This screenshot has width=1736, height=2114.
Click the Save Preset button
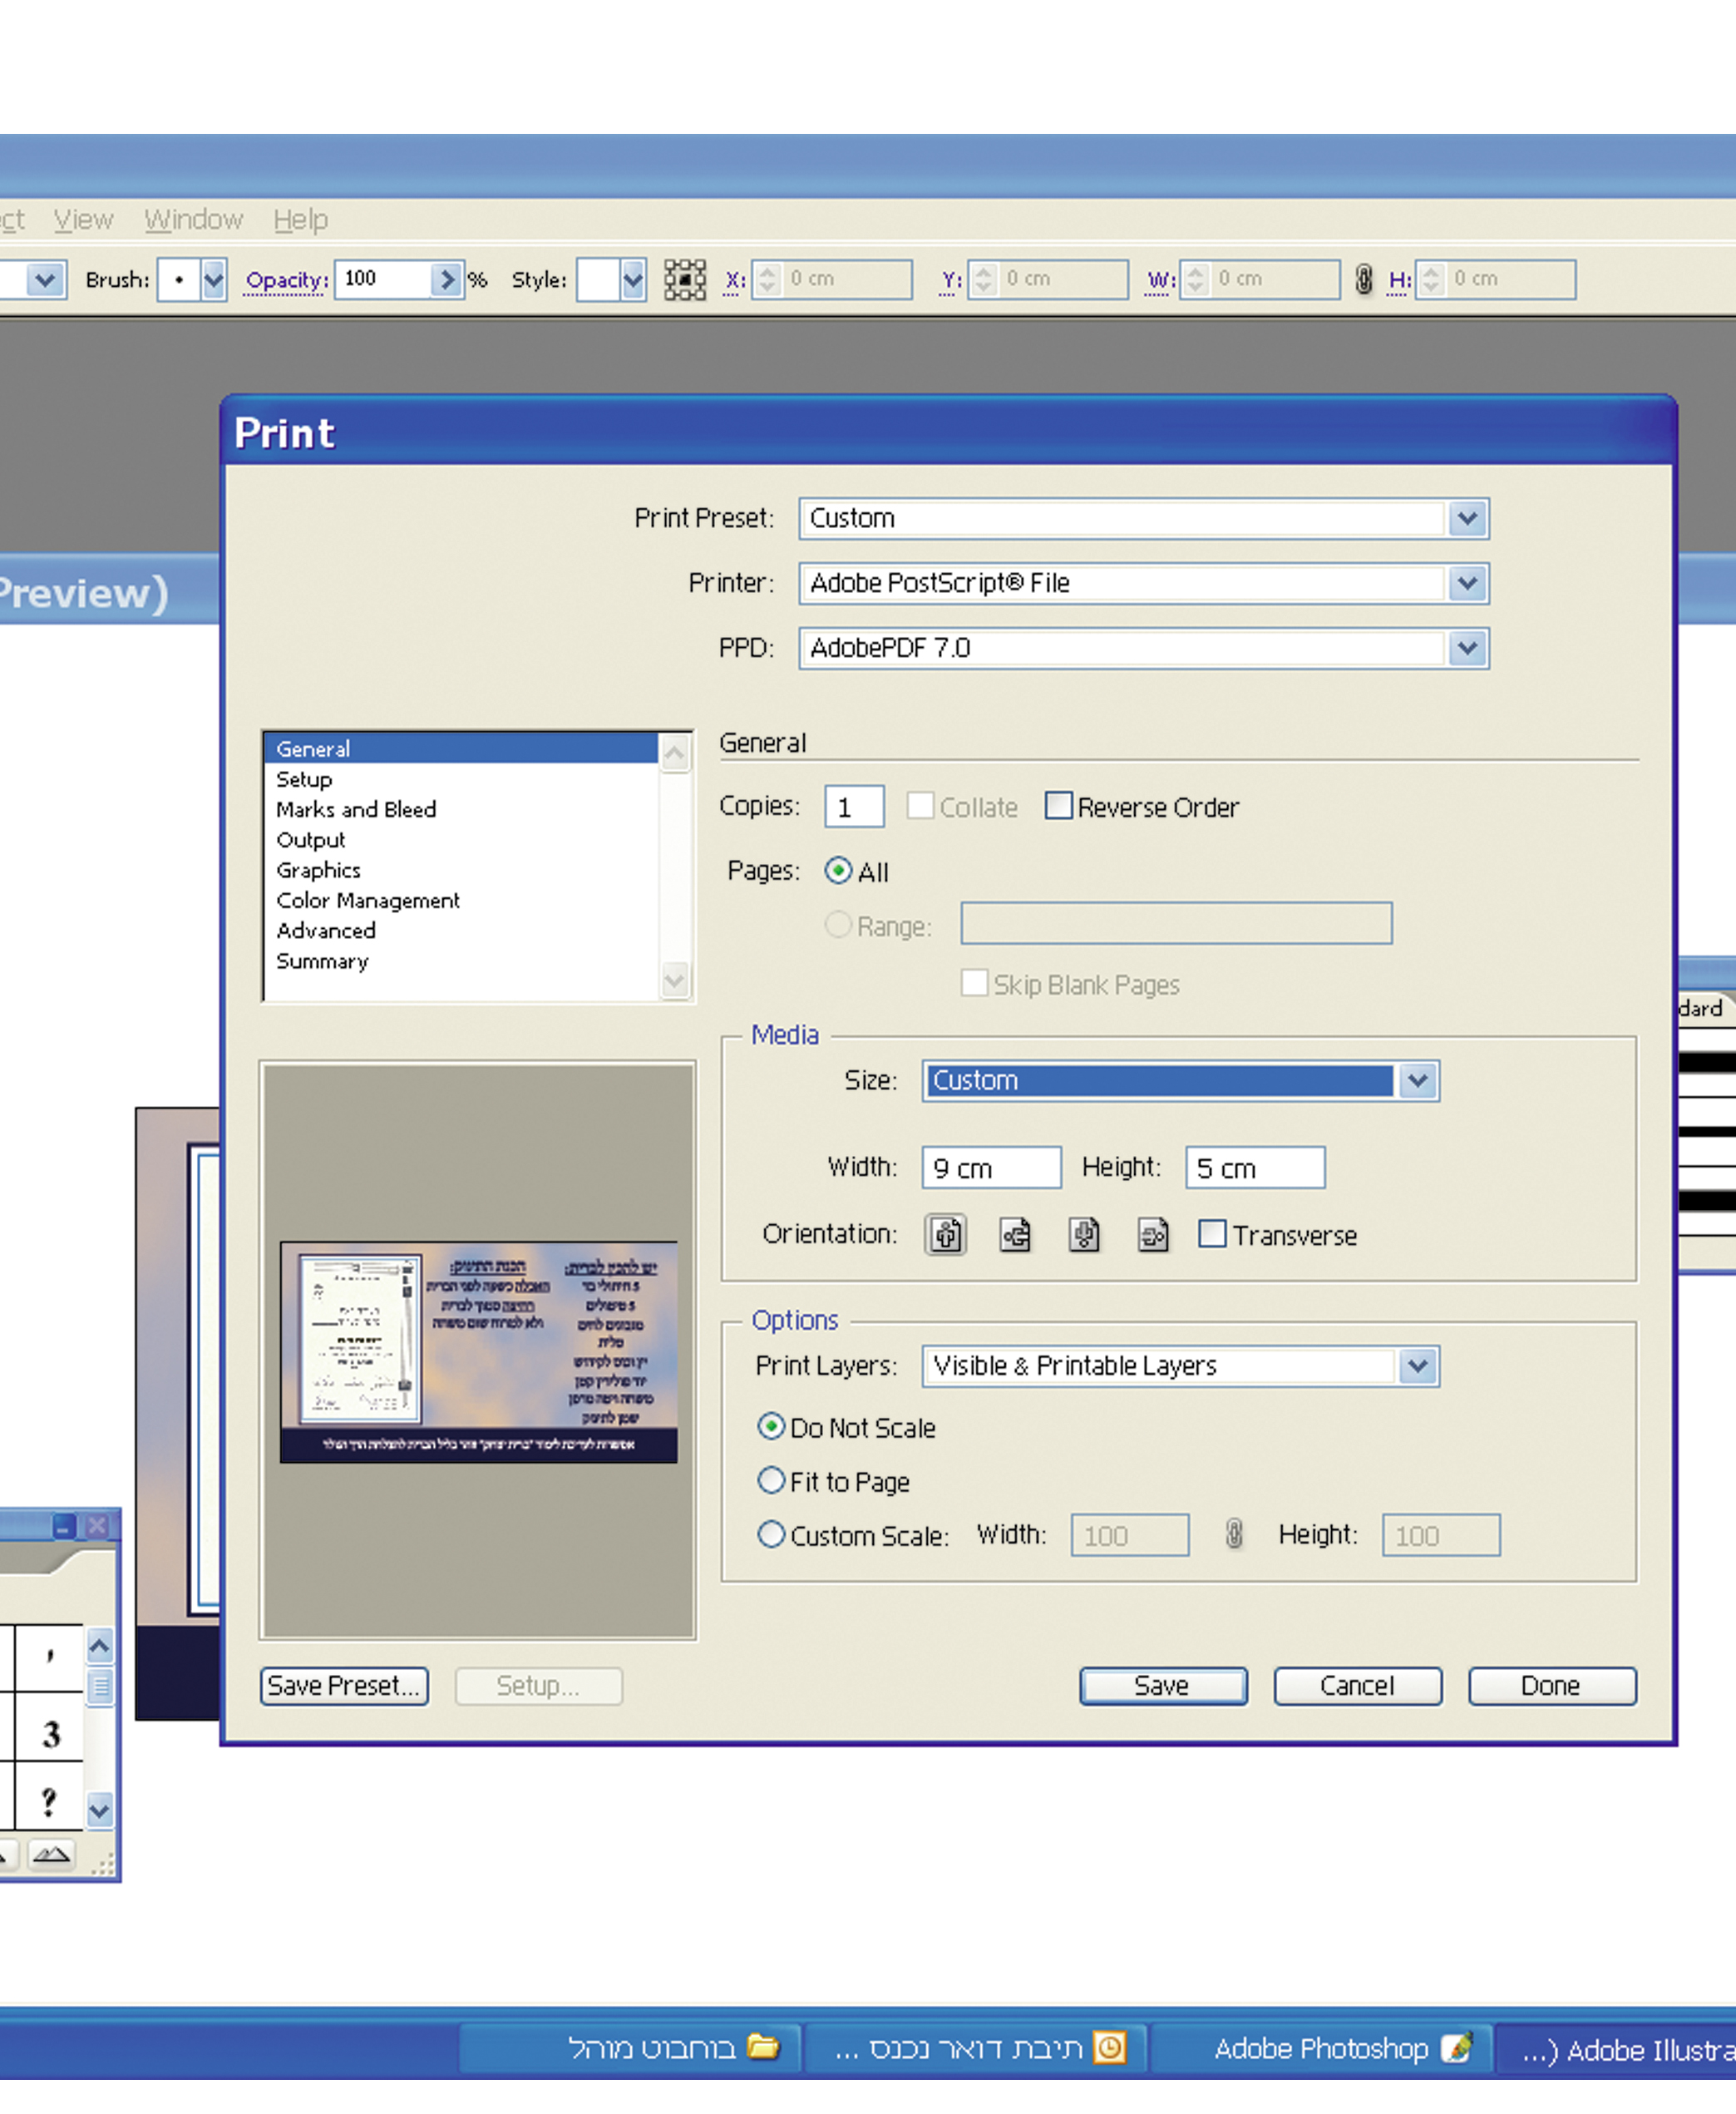(x=344, y=1685)
